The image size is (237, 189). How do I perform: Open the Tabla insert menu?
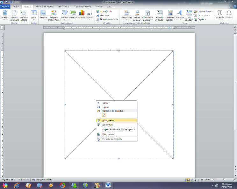(33, 15)
